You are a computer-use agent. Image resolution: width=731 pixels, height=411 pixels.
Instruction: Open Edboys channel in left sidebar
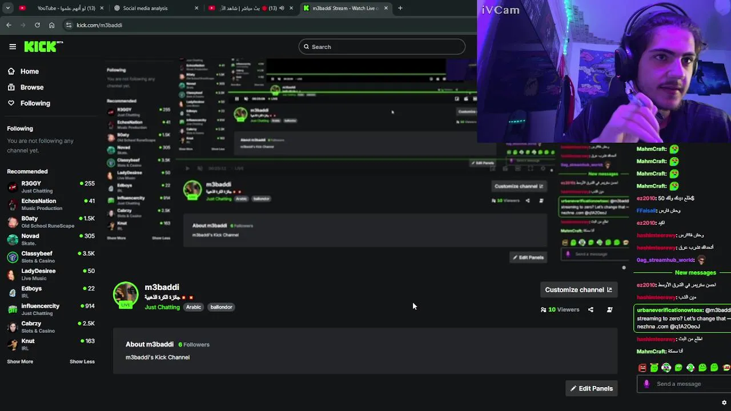(51, 292)
